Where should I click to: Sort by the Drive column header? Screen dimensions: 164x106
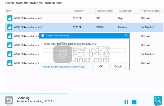39,11
